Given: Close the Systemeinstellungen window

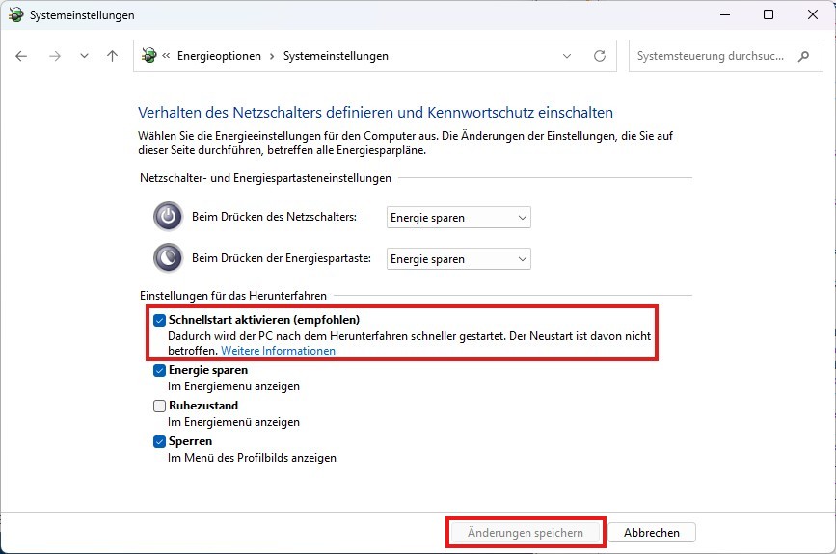Looking at the screenshot, I should pos(813,14).
